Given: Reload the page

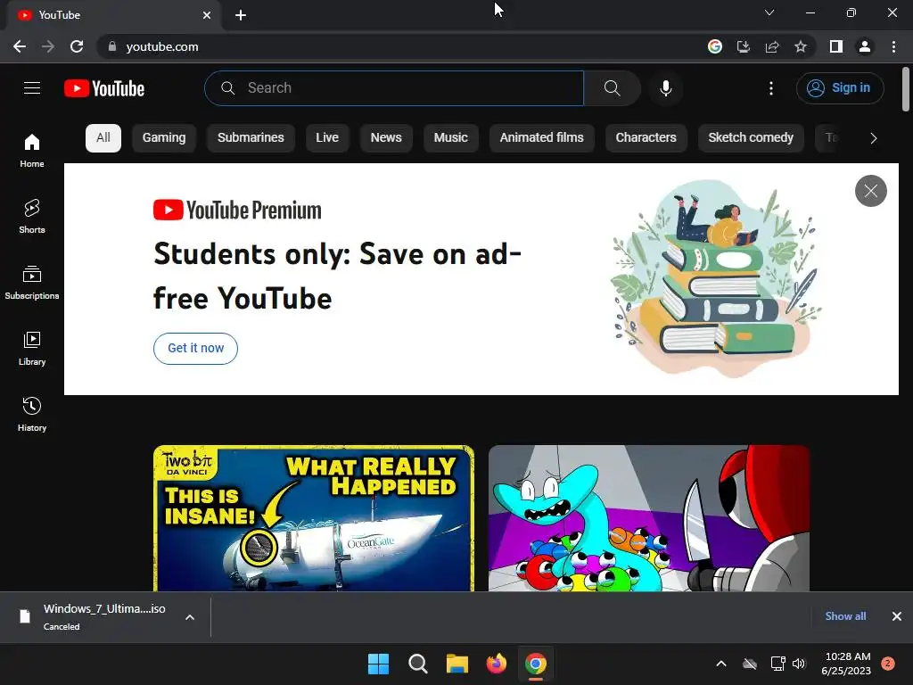Looking at the screenshot, I should pos(77,46).
